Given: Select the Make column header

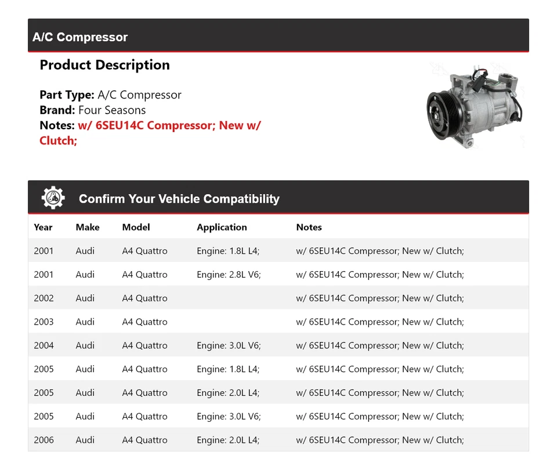Looking at the screenshot, I should tap(88, 227).
